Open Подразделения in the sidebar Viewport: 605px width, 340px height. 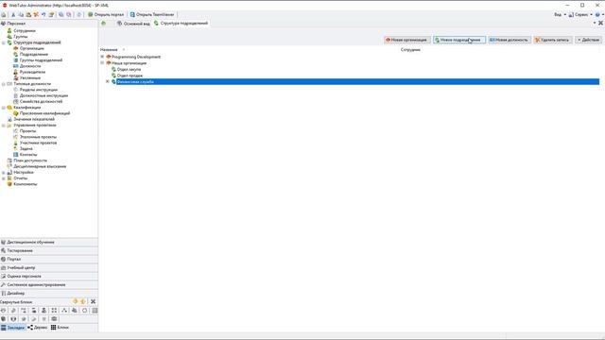pyautogui.click(x=34, y=55)
